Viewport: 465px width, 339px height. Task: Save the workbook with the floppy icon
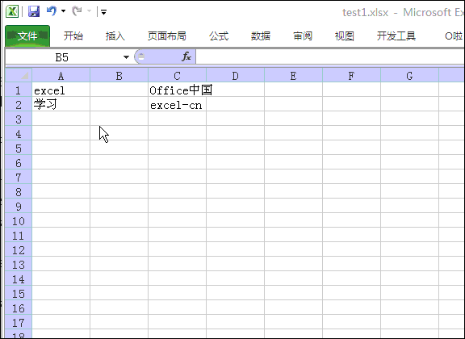34,11
